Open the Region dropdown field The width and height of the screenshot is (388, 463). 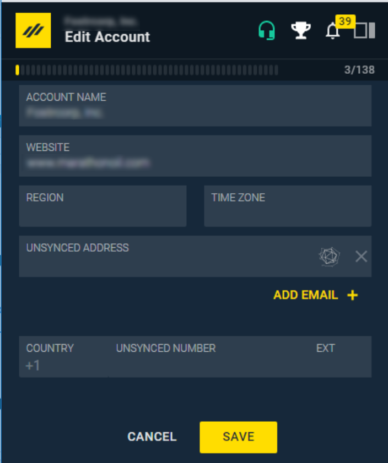pos(103,206)
